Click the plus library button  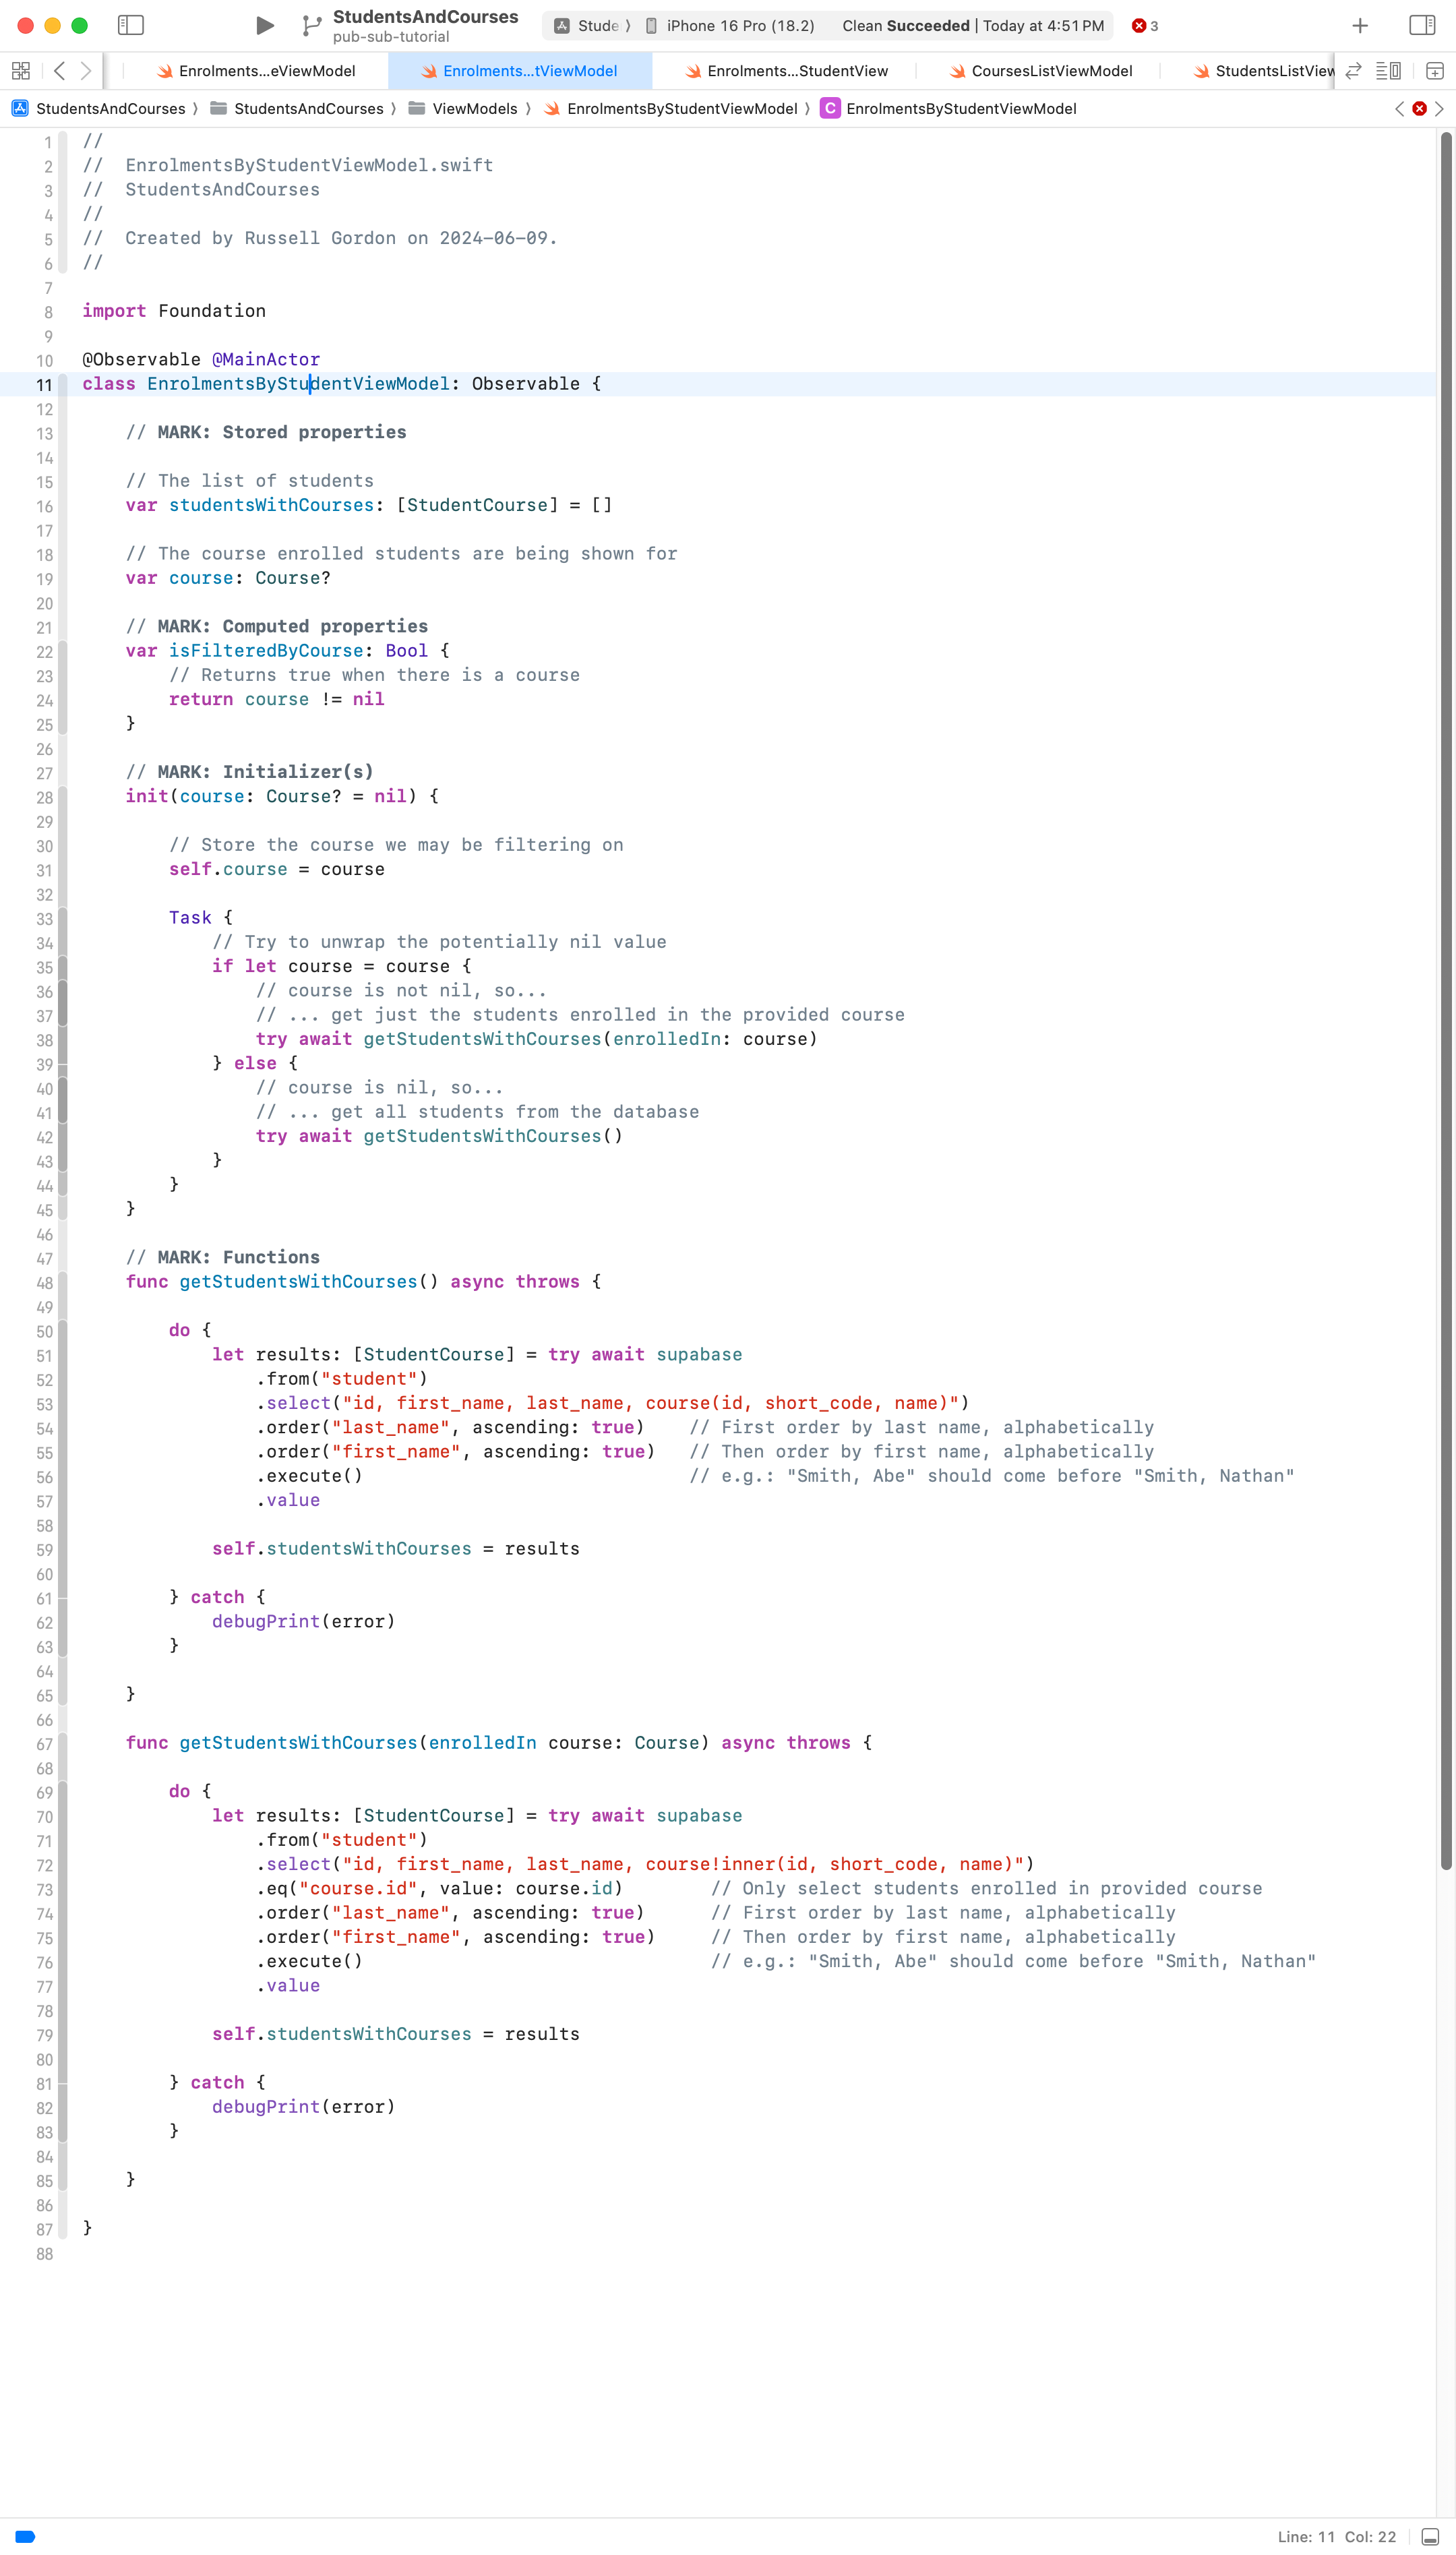coord(1359,26)
